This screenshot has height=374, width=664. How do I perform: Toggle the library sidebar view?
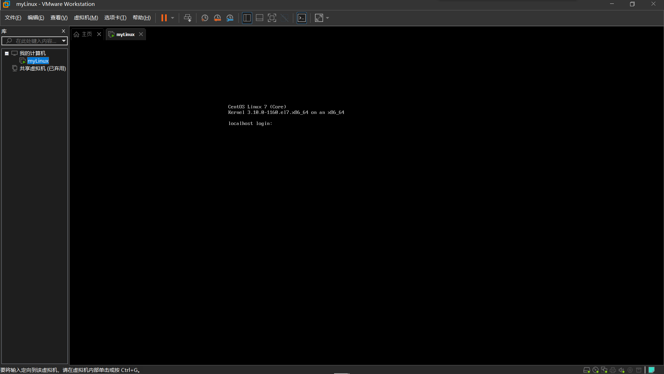tap(247, 18)
